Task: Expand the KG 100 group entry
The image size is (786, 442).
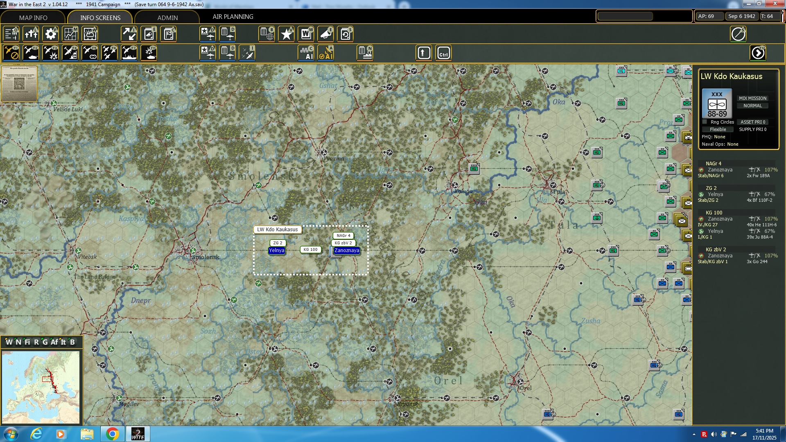Action: tap(714, 213)
